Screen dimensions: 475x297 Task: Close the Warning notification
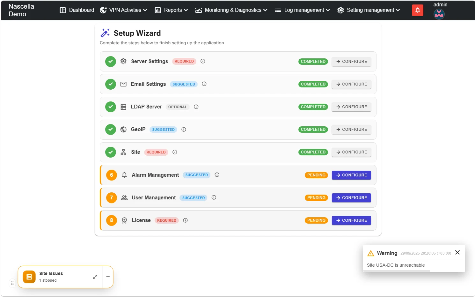click(457, 252)
